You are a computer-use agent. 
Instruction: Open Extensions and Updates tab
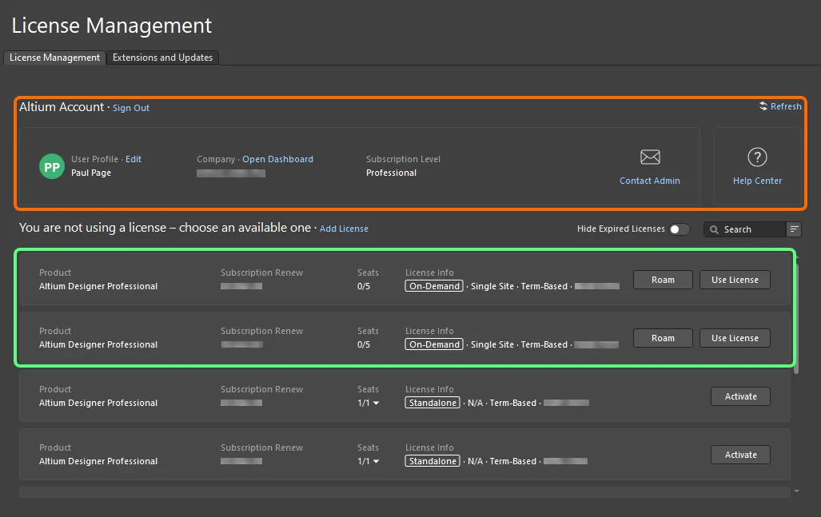pos(162,58)
